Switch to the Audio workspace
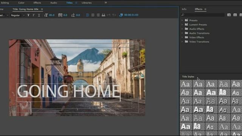The width and height of the screenshot is (242, 136). (54, 3)
